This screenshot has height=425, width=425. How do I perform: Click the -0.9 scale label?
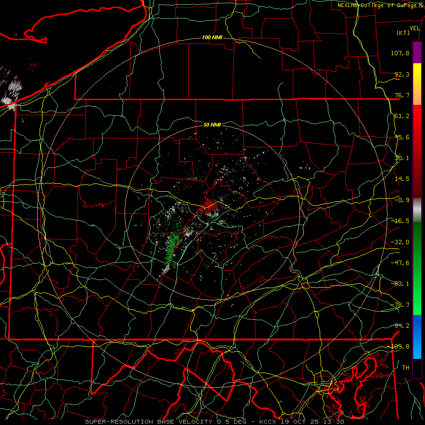402,200
